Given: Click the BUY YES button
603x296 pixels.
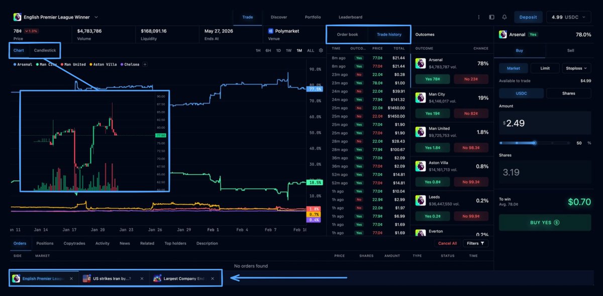Looking at the screenshot, I should pos(545,222).
